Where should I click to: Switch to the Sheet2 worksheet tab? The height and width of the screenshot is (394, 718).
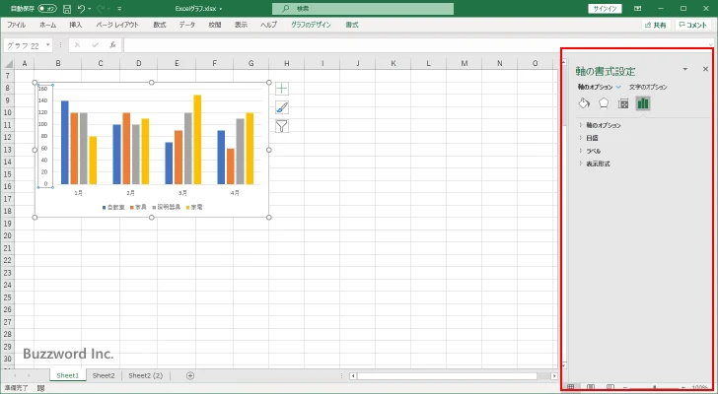(104, 375)
